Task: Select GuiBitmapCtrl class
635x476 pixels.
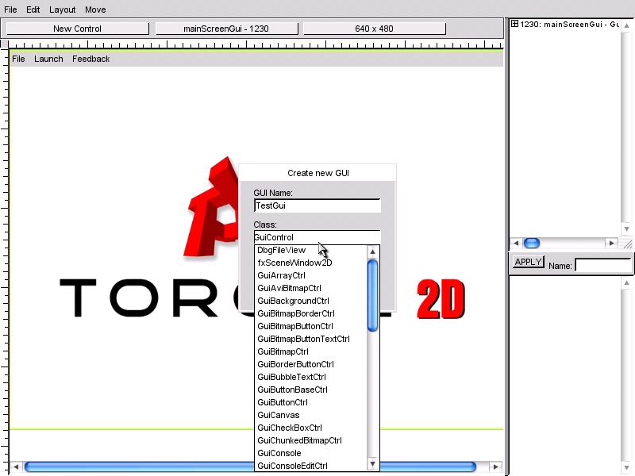Action: coord(310,351)
